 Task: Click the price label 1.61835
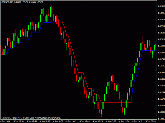pos(161,52)
